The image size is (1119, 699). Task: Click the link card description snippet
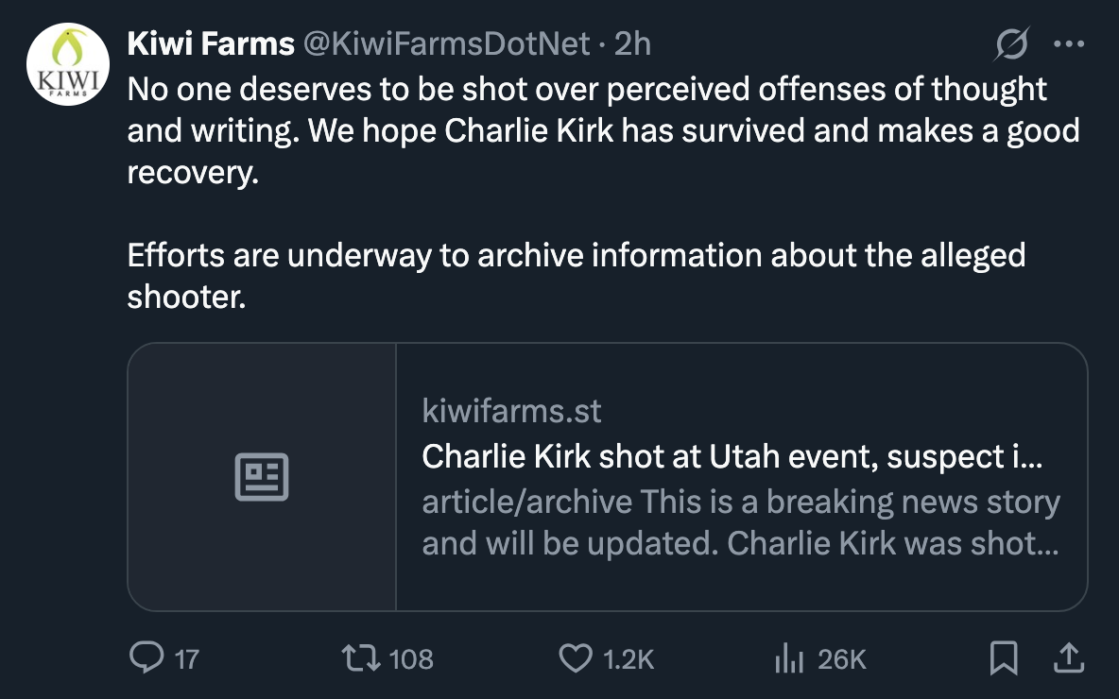[x=741, y=522]
